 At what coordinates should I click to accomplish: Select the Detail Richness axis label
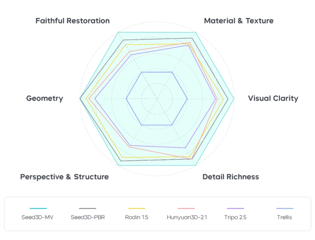point(231,177)
